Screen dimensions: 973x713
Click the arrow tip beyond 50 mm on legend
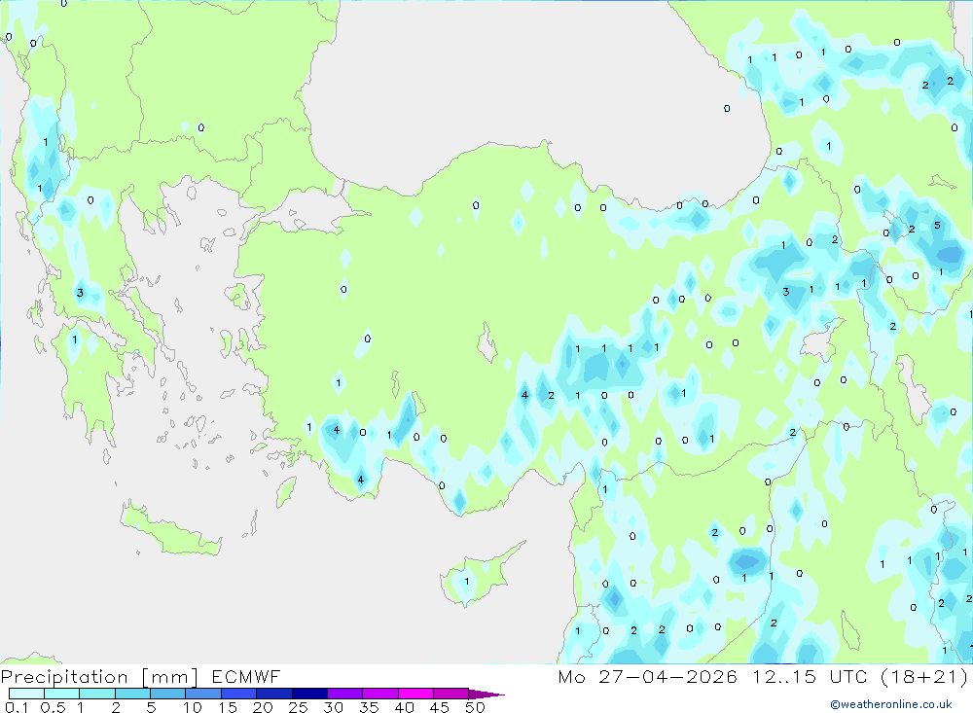(487, 694)
